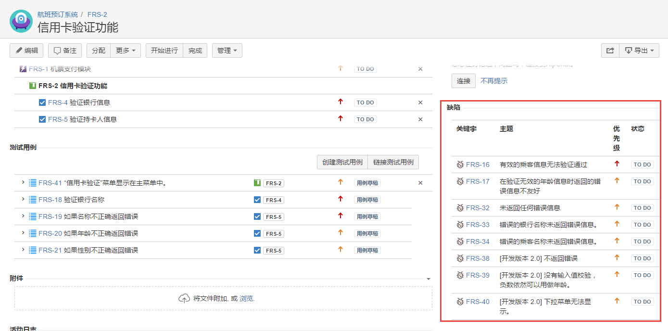This screenshot has width=668, height=331.
Task: Click the TO DO status of FRS-4
Action: click(366, 102)
